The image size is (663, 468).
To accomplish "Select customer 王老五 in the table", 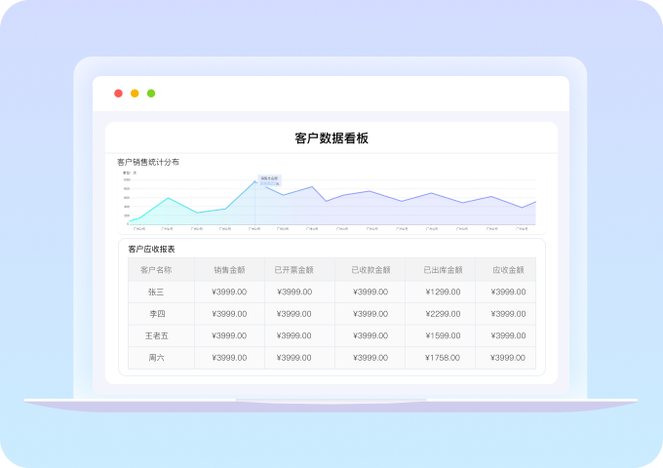I will (156, 336).
